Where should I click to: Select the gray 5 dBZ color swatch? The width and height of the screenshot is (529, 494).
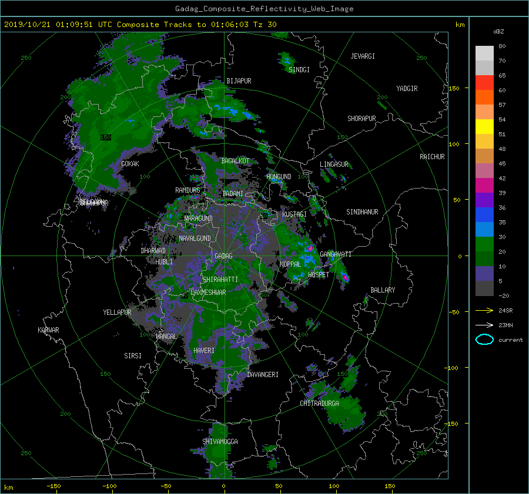pyautogui.click(x=484, y=288)
